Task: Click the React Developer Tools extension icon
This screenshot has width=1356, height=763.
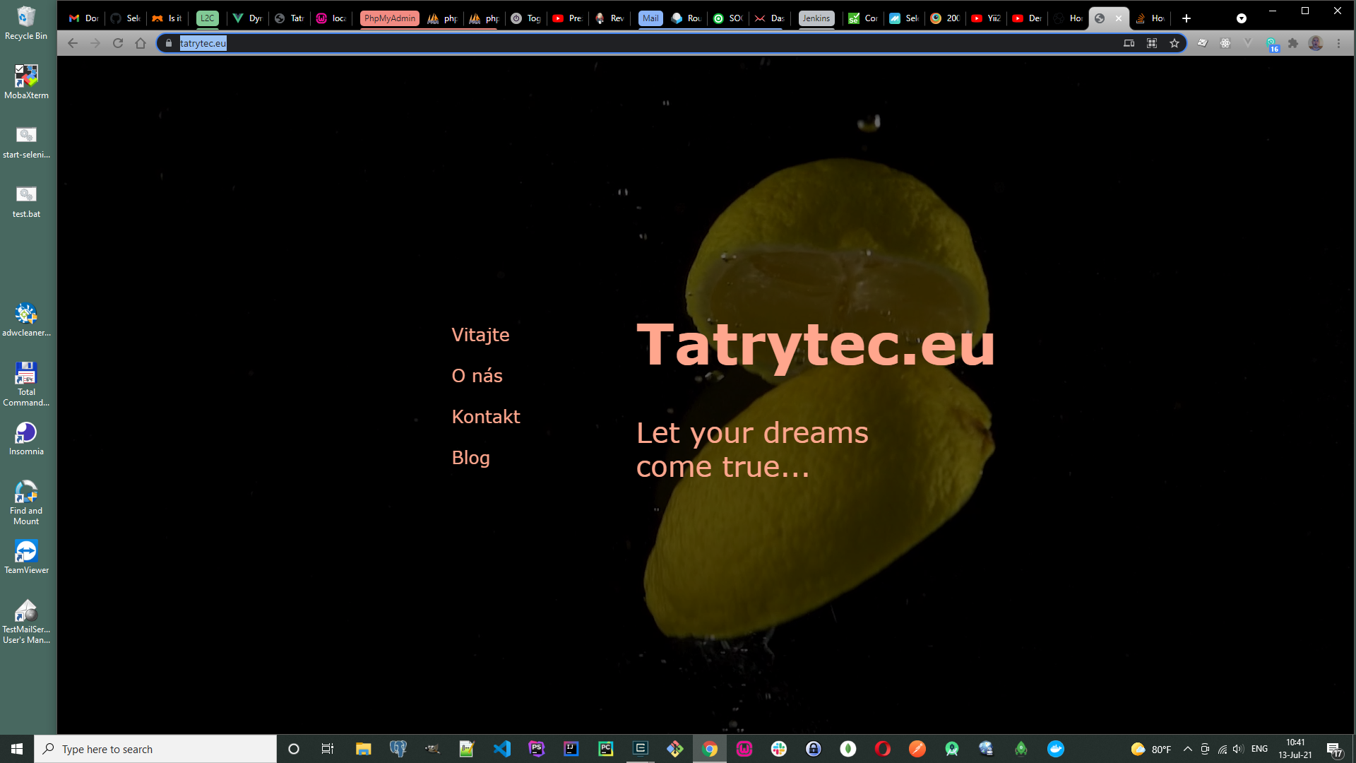Action: 1225,43
